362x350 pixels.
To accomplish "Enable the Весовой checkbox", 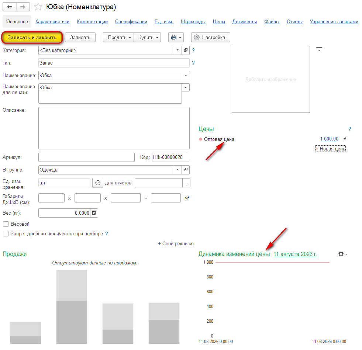I will coord(6,224).
